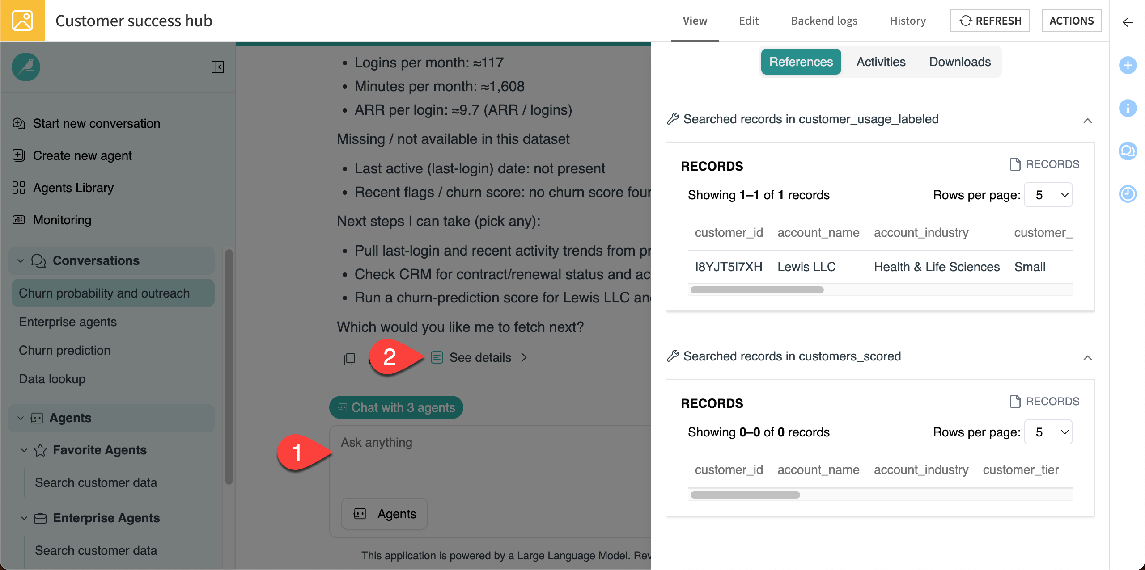Viewport: 1145px width, 570px height.
Task: Open the Backend logs tab
Action: (x=824, y=21)
